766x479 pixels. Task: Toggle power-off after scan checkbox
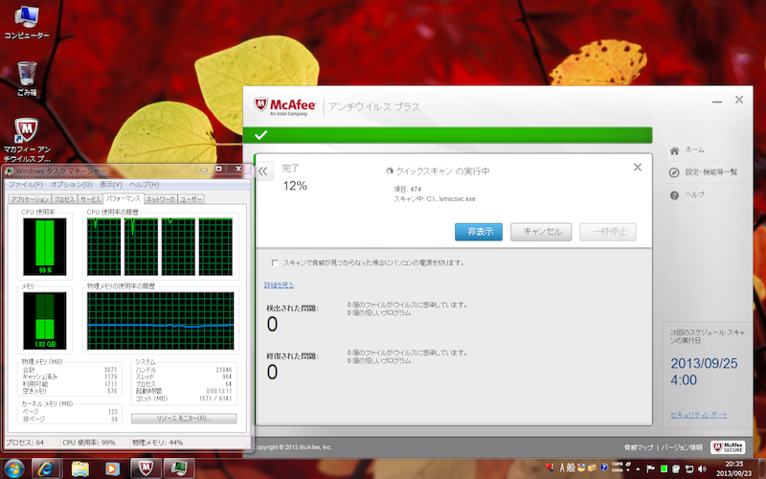coord(275,262)
